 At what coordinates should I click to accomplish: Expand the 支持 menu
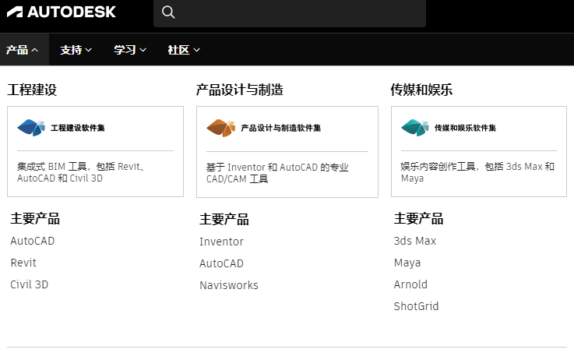point(76,50)
